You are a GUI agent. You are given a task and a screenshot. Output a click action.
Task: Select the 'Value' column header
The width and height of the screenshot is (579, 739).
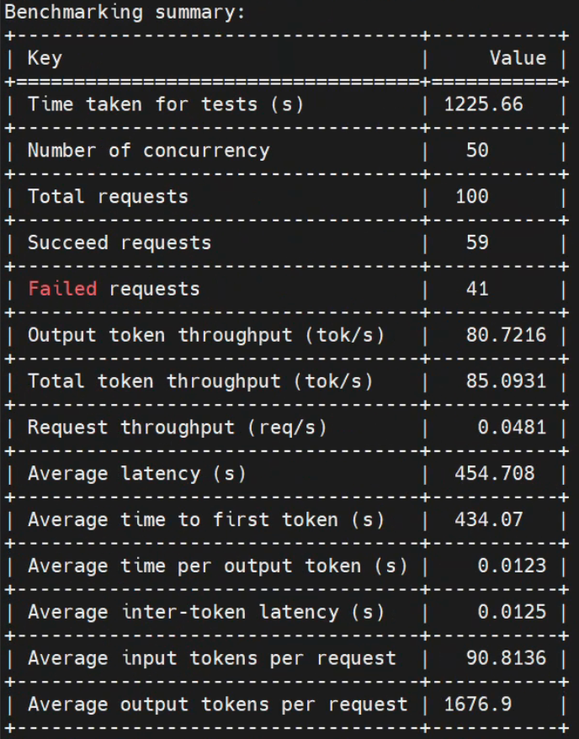[x=518, y=58]
